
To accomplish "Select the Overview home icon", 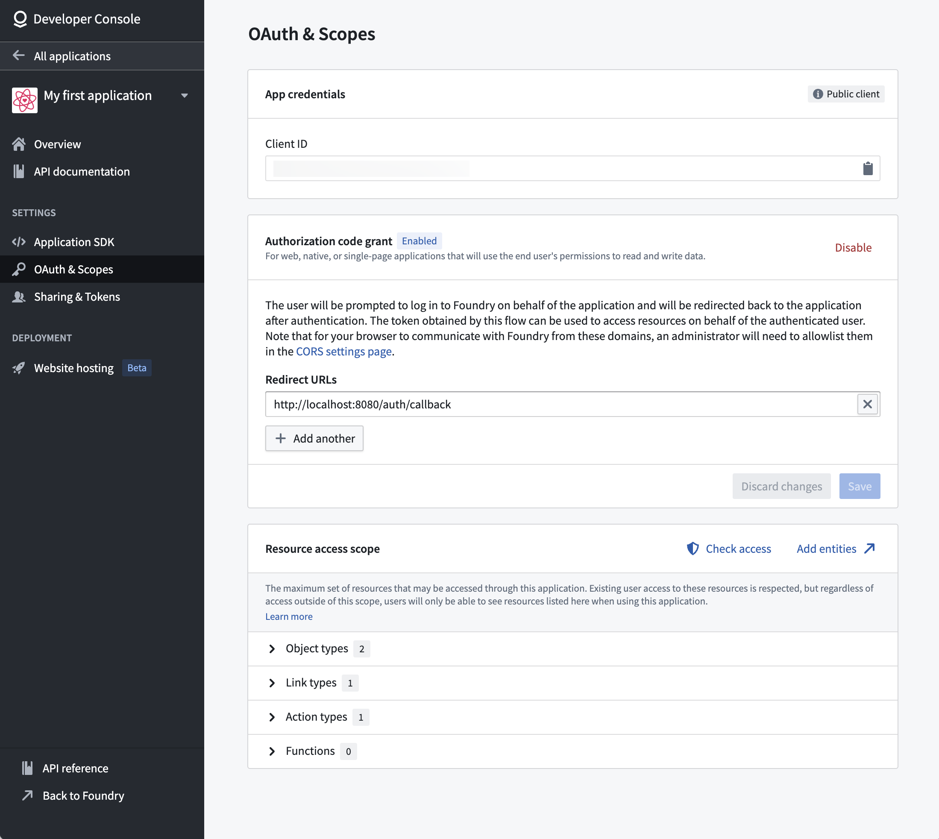I will click(19, 144).
